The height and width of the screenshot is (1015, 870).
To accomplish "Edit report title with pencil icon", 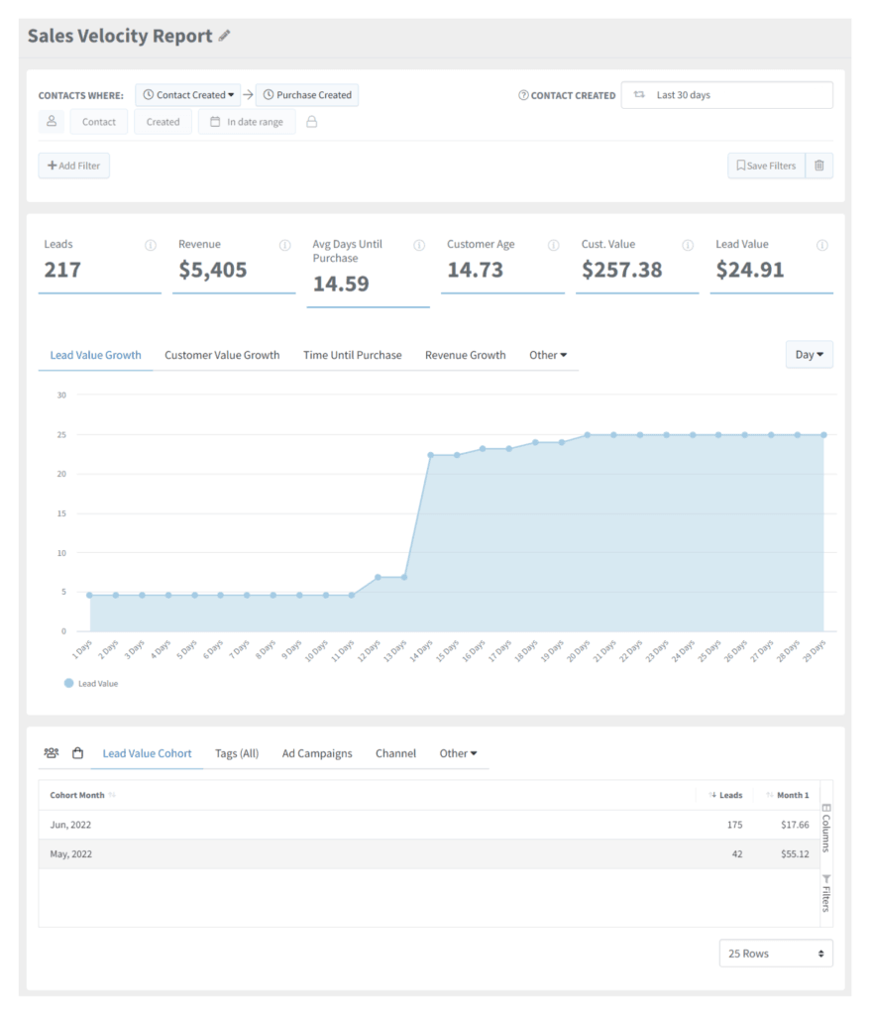I will coord(224,36).
